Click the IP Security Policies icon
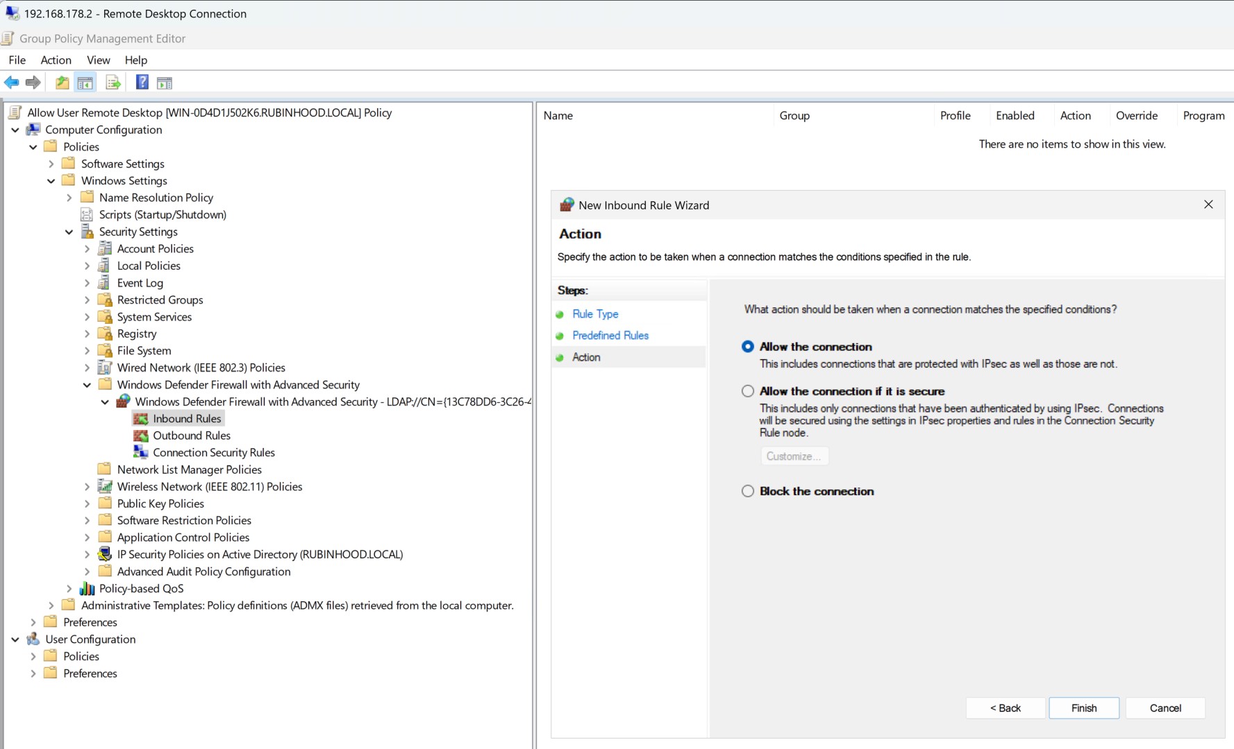Screen dimensions: 1234x749 (105, 554)
